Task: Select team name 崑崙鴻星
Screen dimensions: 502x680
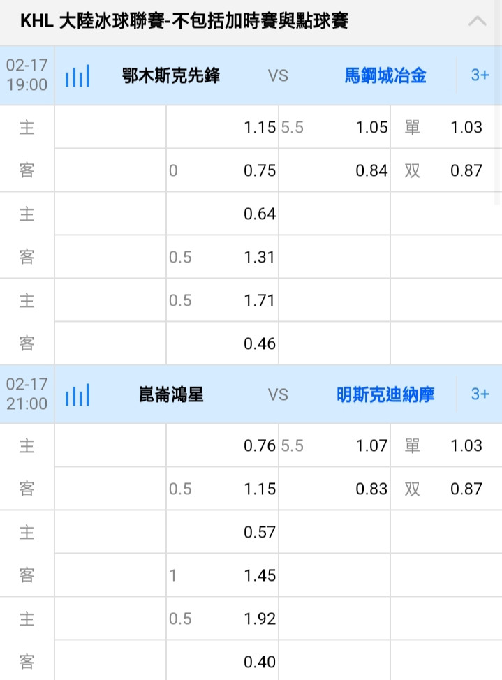Action: point(171,394)
